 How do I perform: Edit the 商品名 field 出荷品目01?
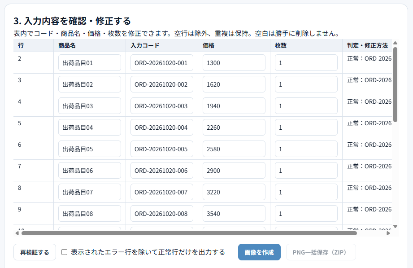pyautogui.click(x=90, y=63)
